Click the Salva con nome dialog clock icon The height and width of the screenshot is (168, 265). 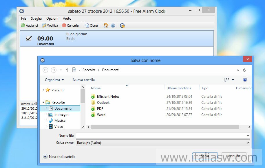(x=43, y=60)
